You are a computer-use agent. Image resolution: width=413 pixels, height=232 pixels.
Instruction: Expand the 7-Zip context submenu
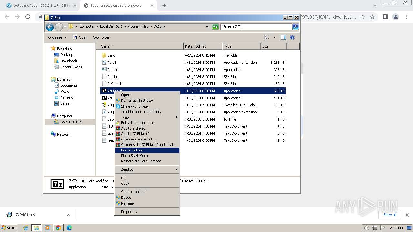(147, 117)
